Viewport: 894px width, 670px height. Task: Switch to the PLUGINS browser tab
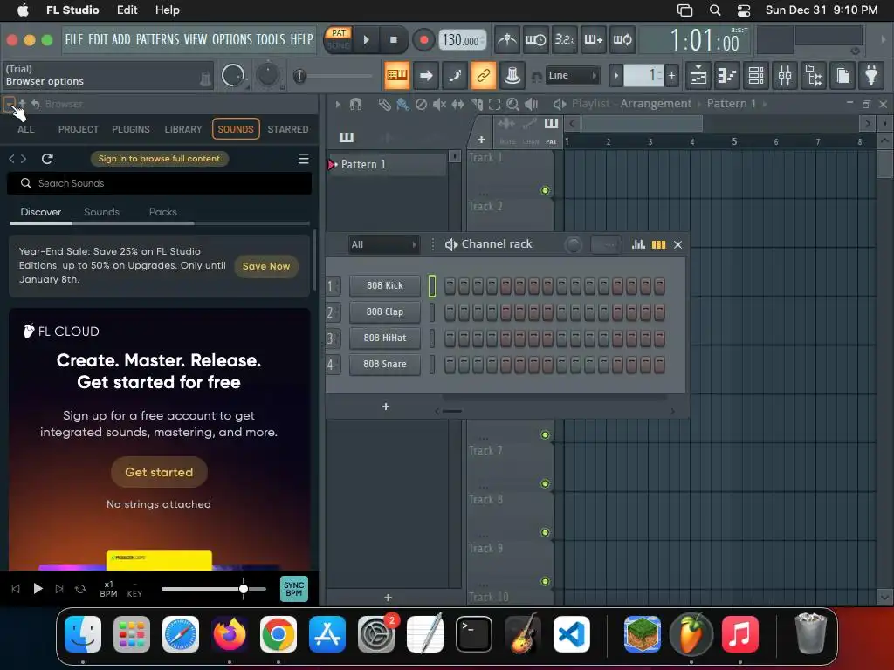tap(131, 129)
